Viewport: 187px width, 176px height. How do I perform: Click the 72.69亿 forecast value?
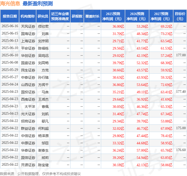(x=166, y=85)
